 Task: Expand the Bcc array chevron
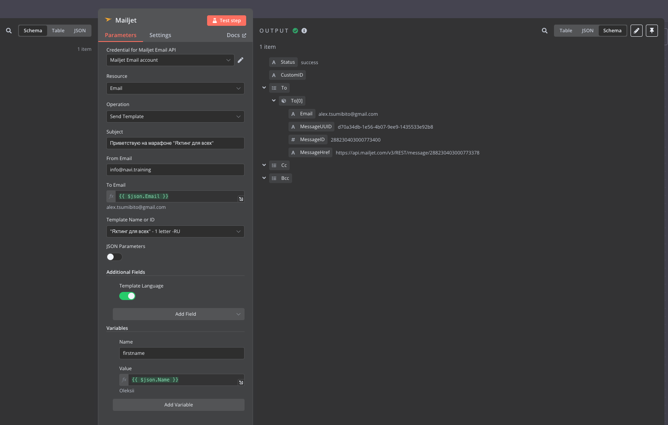click(264, 178)
